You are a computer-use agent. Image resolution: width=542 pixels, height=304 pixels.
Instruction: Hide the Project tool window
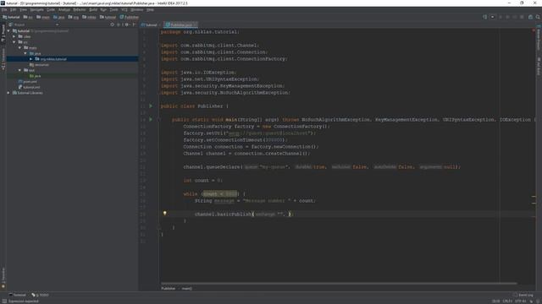click(134, 24)
